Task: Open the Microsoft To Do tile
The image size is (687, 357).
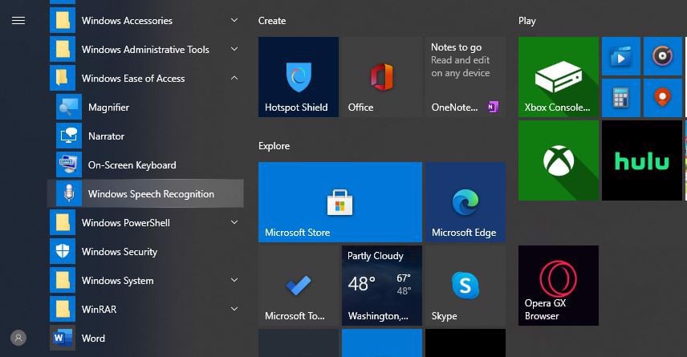Action: pyautogui.click(x=299, y=286)
